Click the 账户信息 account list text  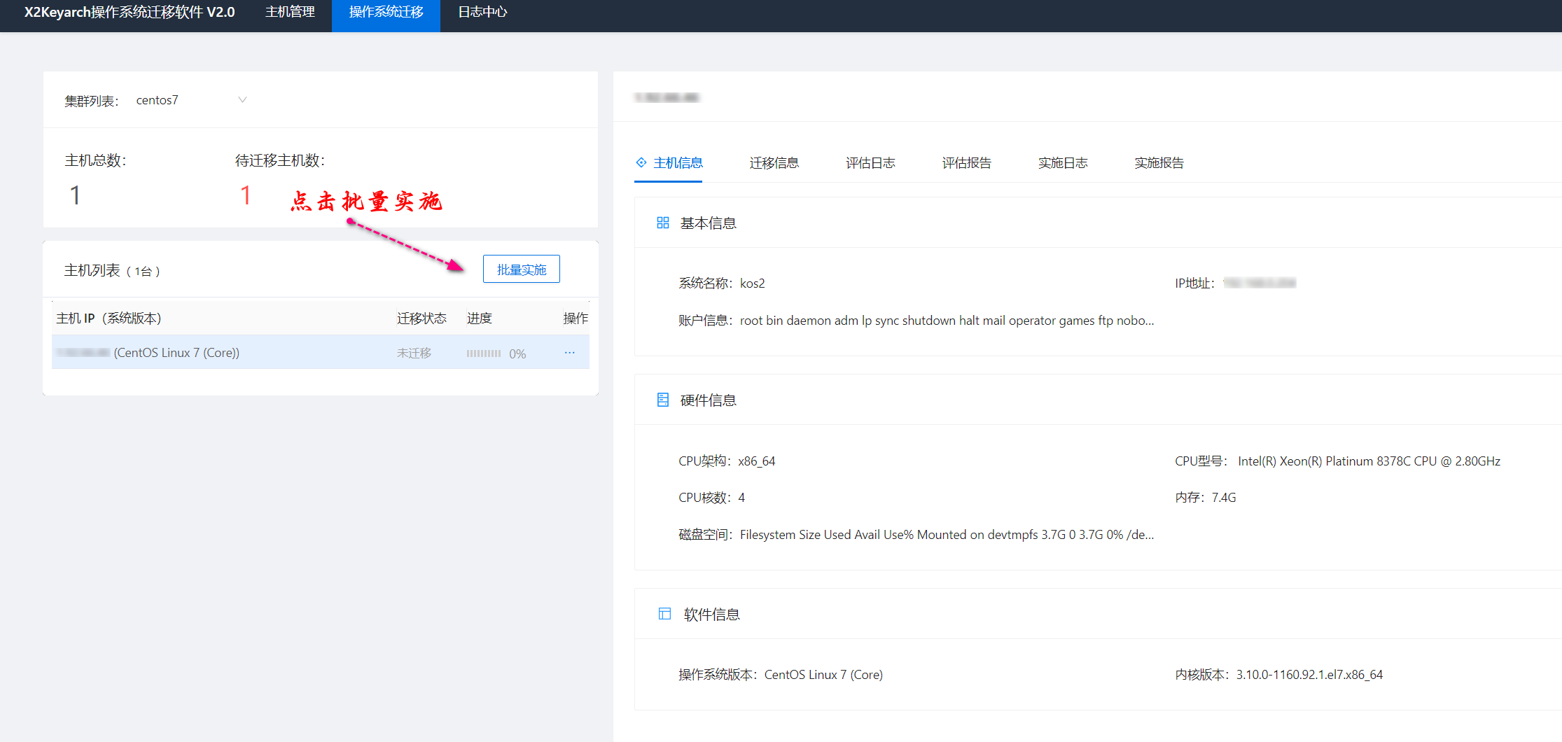tap(947, 321)
